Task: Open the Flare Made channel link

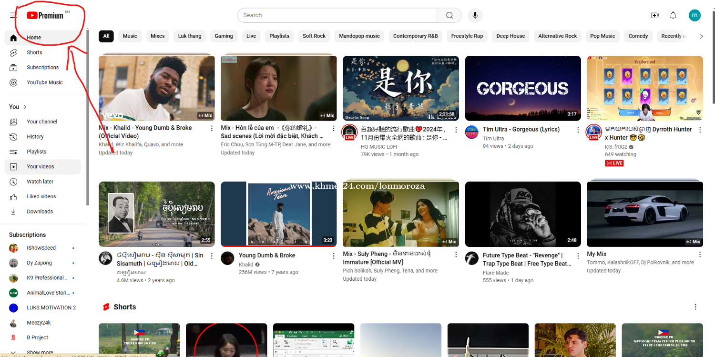Action: coord(496,273)
